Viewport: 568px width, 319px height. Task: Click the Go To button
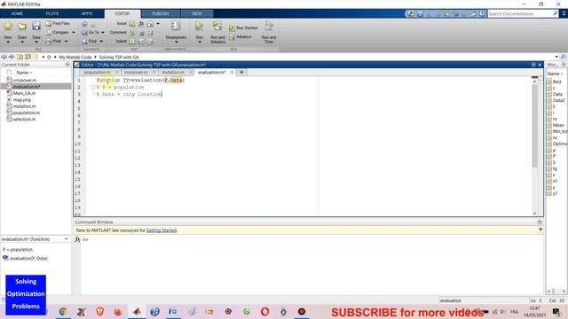(91, 33)
